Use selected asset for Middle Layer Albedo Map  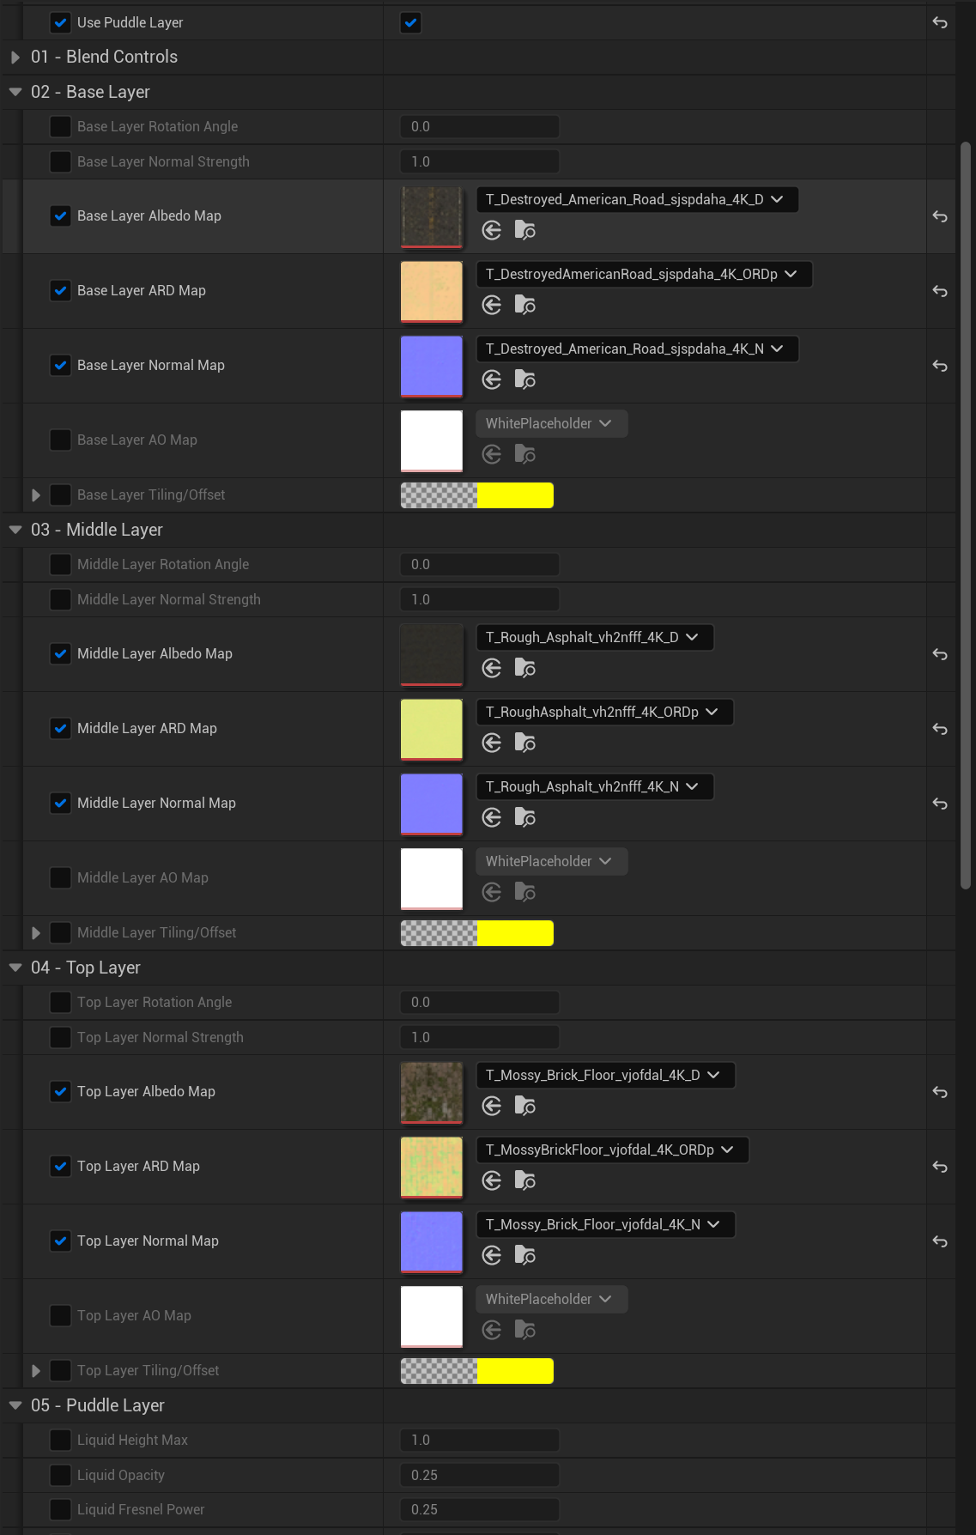point(492,668)
